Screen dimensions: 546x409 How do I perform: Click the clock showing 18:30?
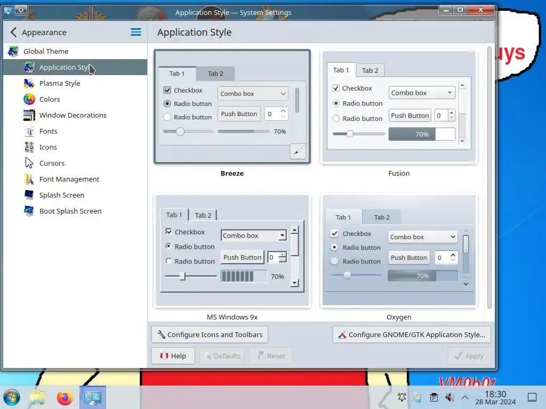pyautogui.click(x=495, y=394)
